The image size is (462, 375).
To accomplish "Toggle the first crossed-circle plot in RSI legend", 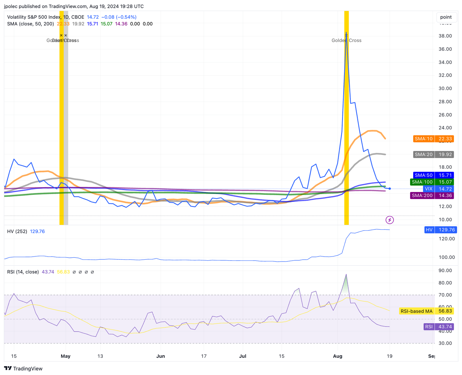I will point(74,272).
